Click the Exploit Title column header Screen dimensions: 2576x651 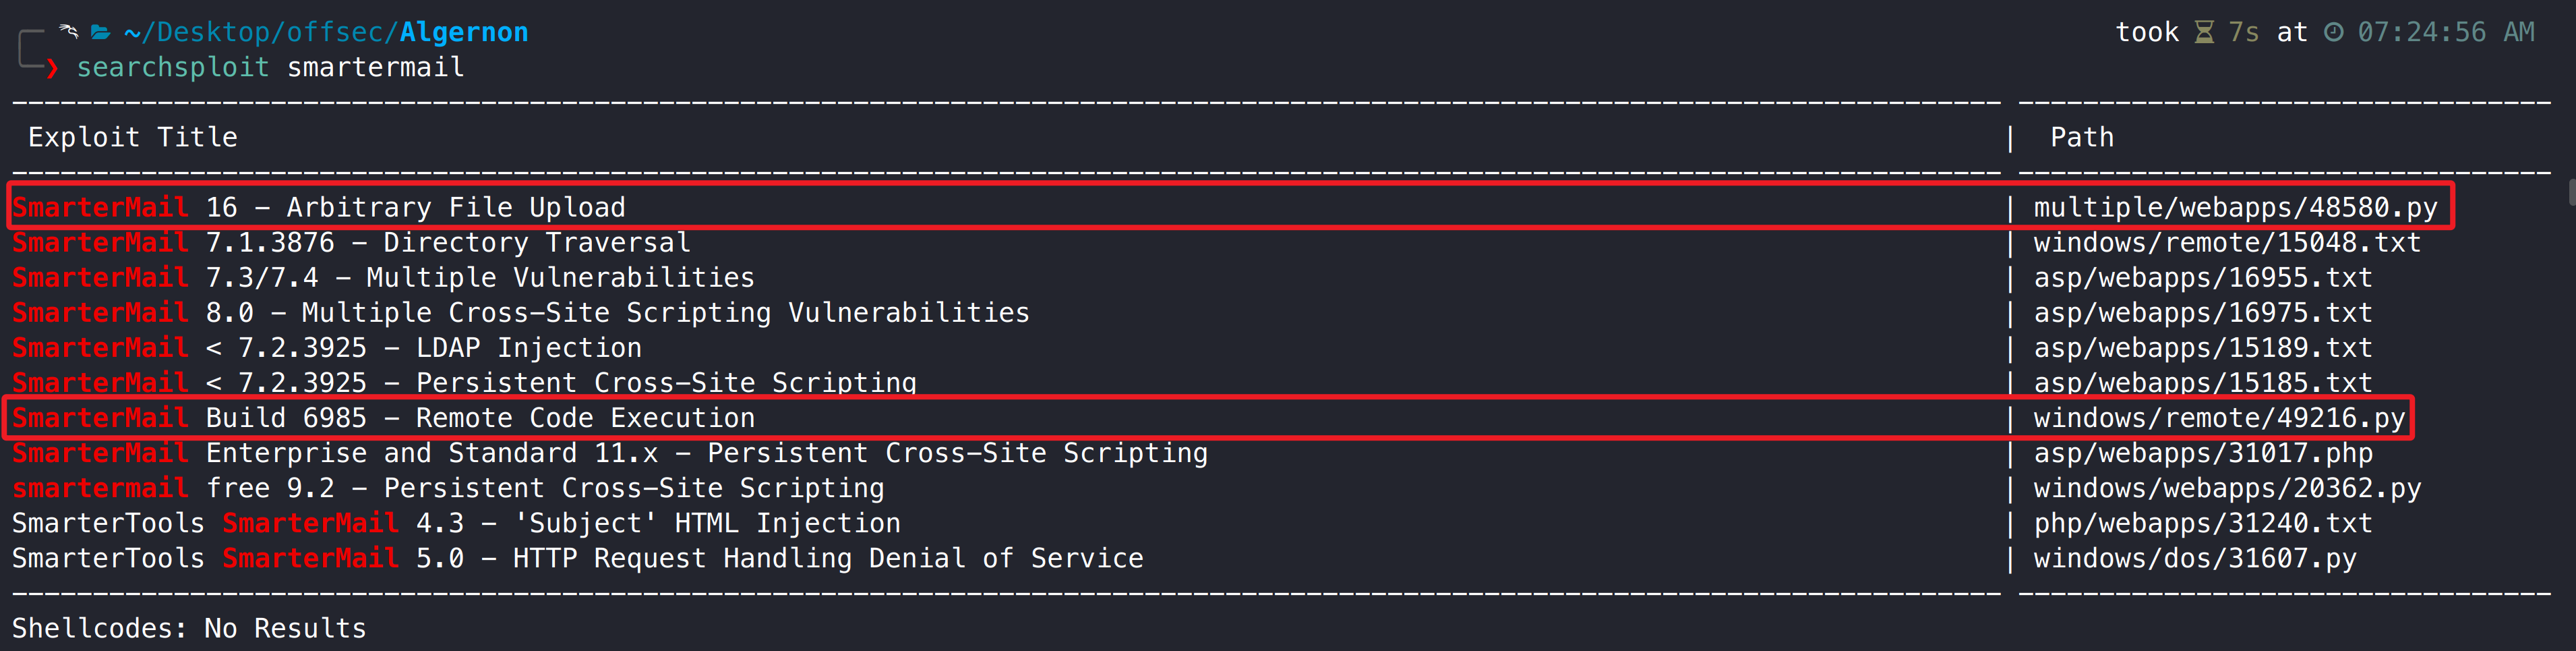tap(133, 137)
